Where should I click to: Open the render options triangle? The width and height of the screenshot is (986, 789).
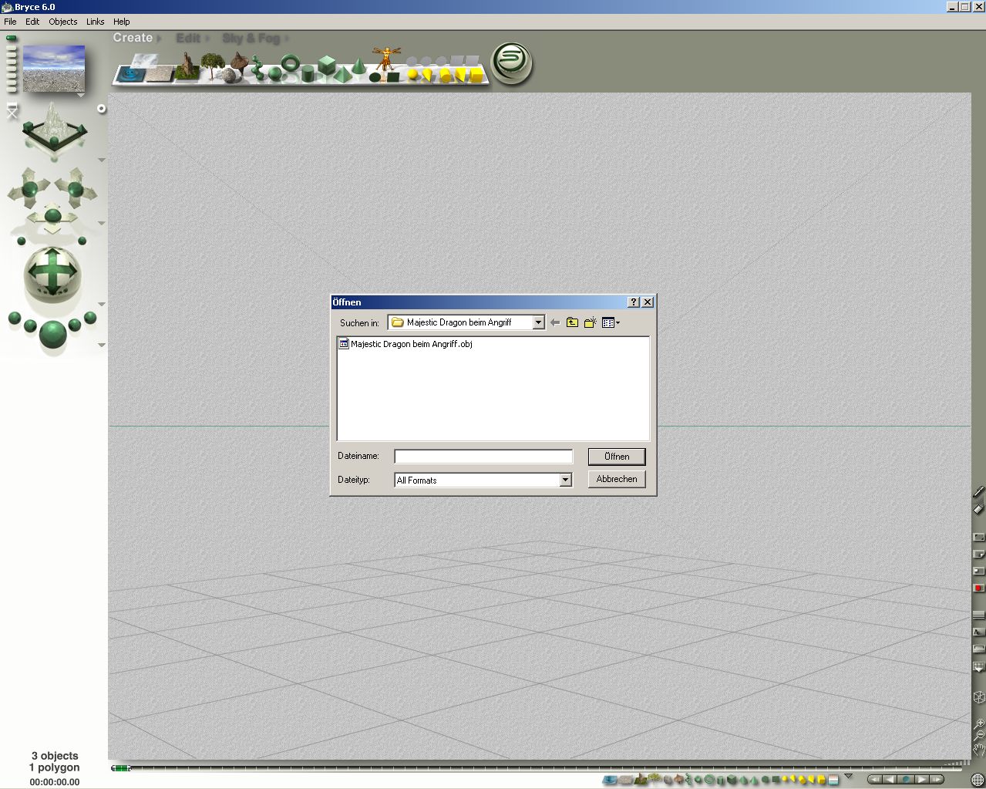click(102, 345)
